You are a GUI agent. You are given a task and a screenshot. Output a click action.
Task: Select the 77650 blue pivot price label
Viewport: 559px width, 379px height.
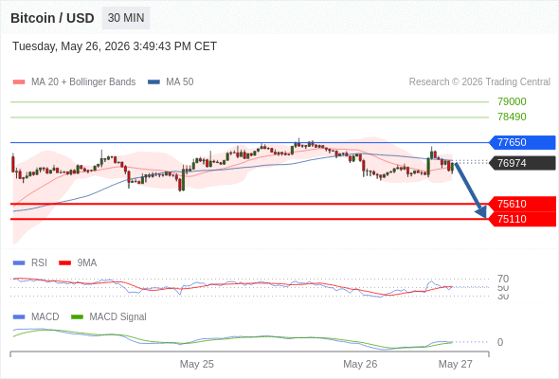click(522, 142)
